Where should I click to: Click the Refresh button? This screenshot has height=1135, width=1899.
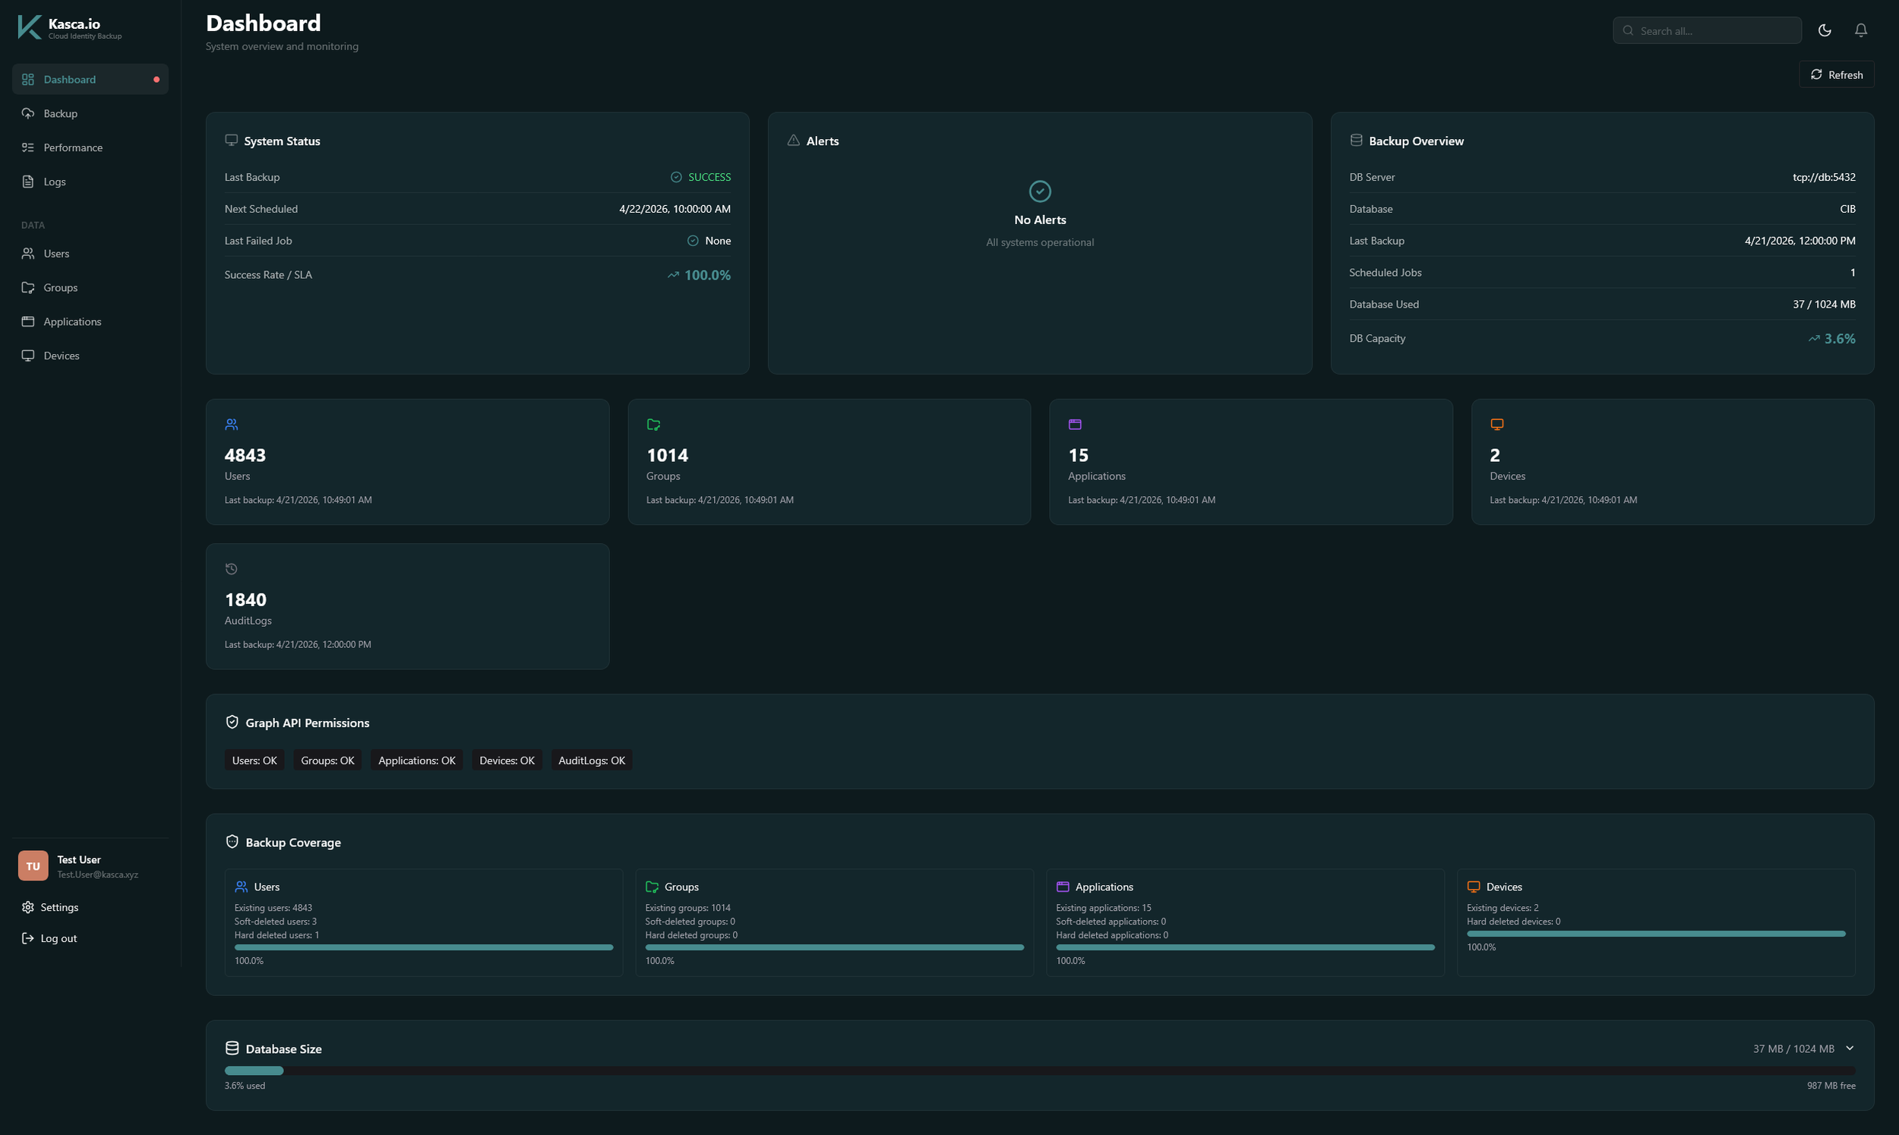[1836, 74]
